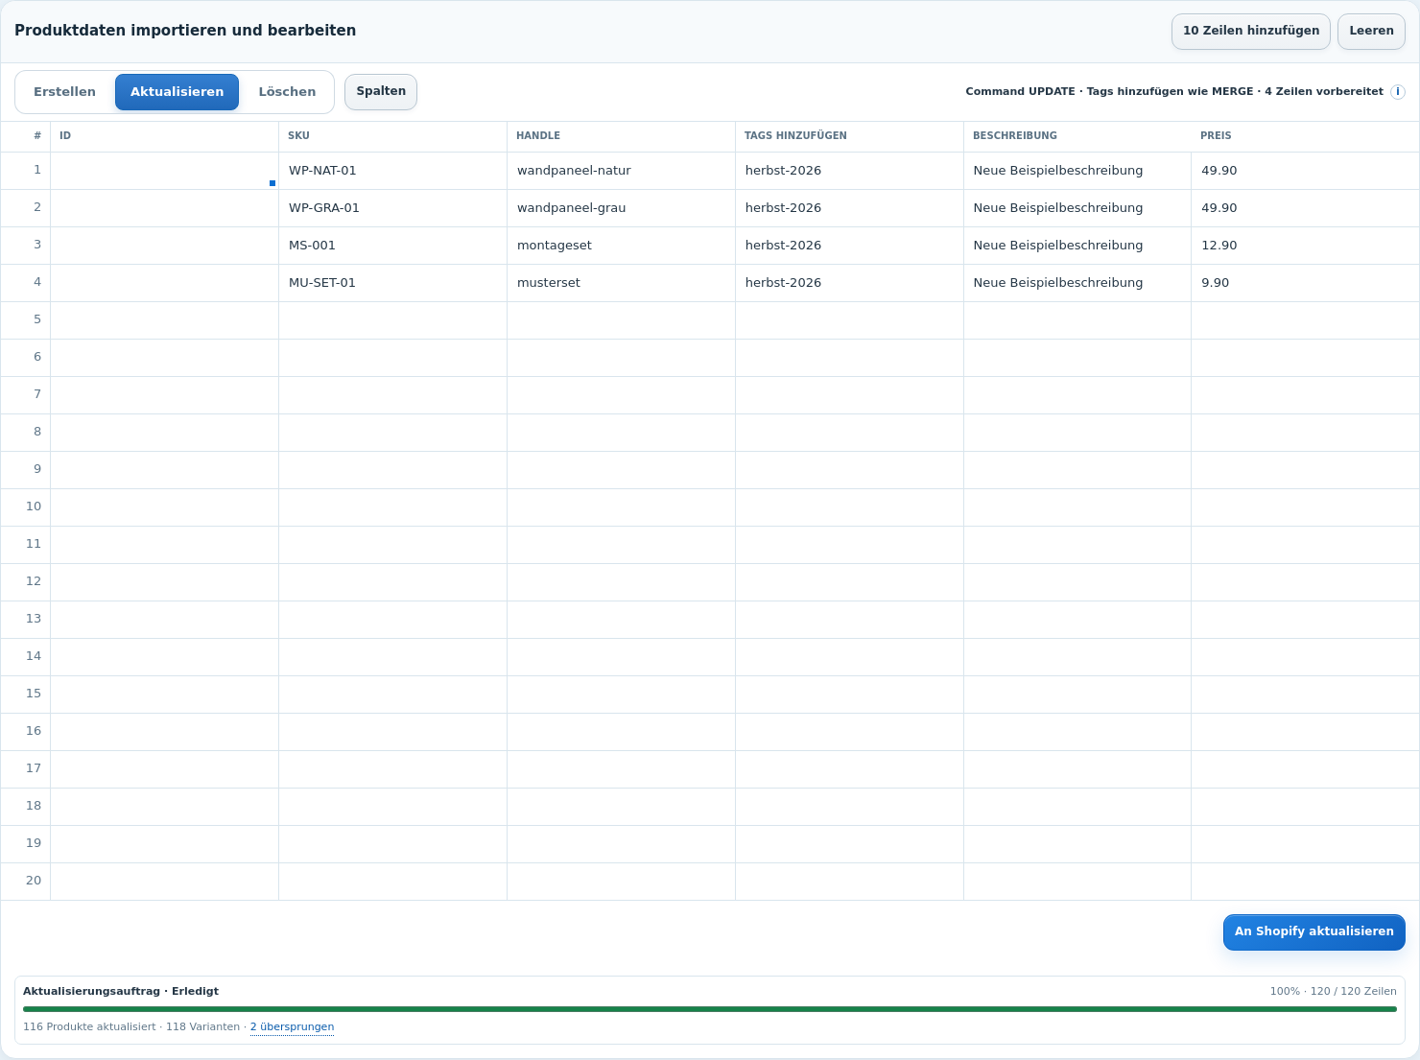Add 10 rows with Zeilen hinzufügen button

(x=1251, y=32)
